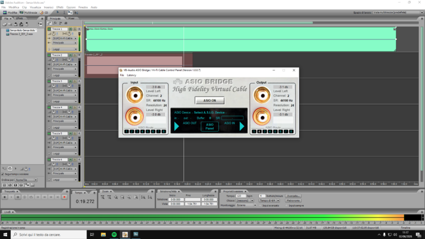Click Zoom In Vertically icon in the Zoom panel

(x=143, y=197)
